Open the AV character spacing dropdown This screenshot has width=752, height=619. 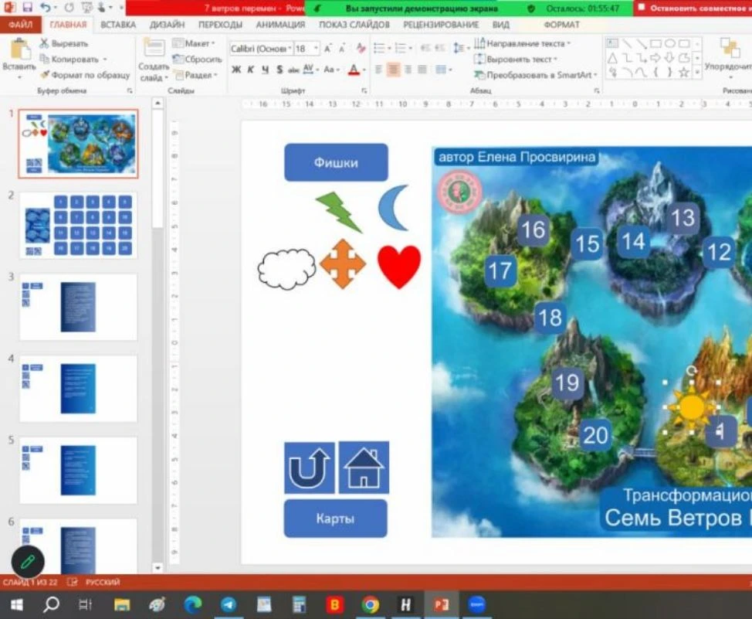[311, 70]
